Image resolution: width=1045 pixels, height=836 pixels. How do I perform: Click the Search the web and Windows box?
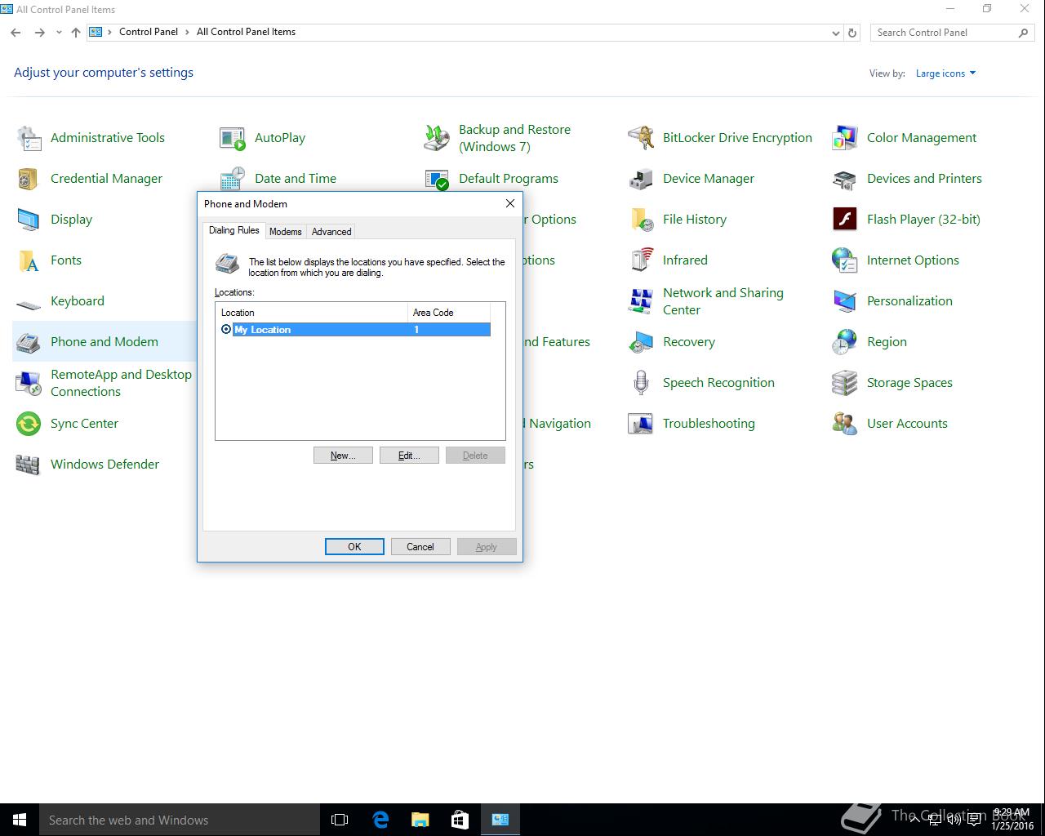click(x=180, y=820)
